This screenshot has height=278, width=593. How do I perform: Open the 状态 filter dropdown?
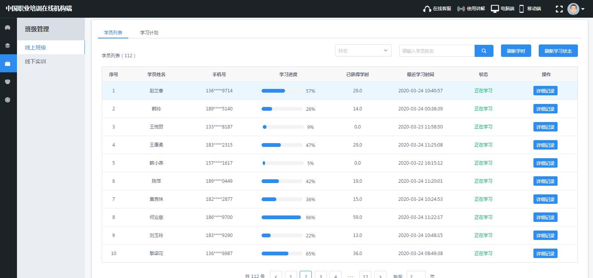pyautogui.click(x=363, y=51)
